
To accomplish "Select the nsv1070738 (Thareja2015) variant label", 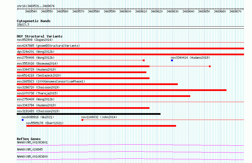I will click(x=37, y=93).
